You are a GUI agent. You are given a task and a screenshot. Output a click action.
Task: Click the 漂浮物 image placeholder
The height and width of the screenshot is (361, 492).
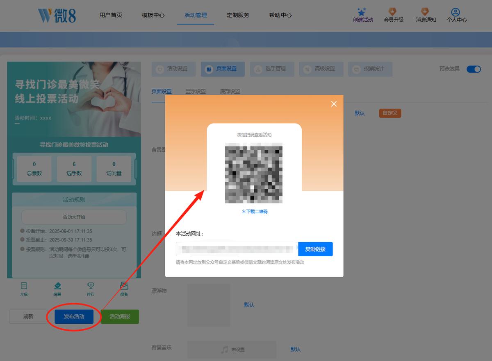tap(209, 305)
